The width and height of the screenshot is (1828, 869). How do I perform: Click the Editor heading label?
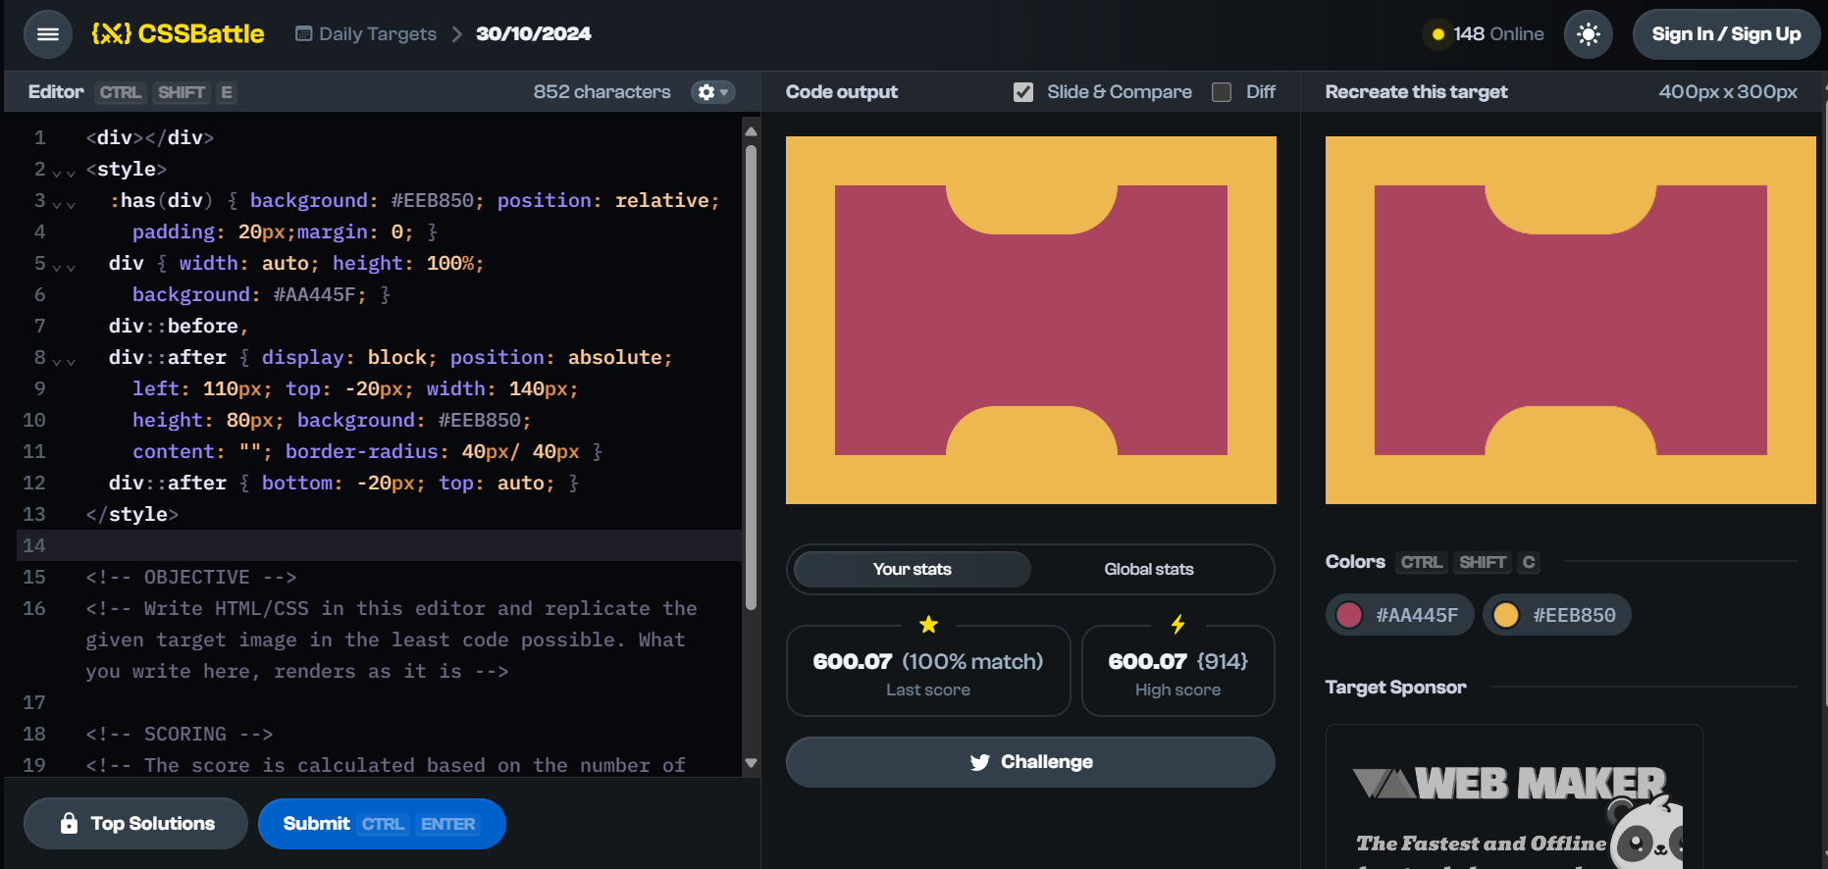[x=56, y=92]
